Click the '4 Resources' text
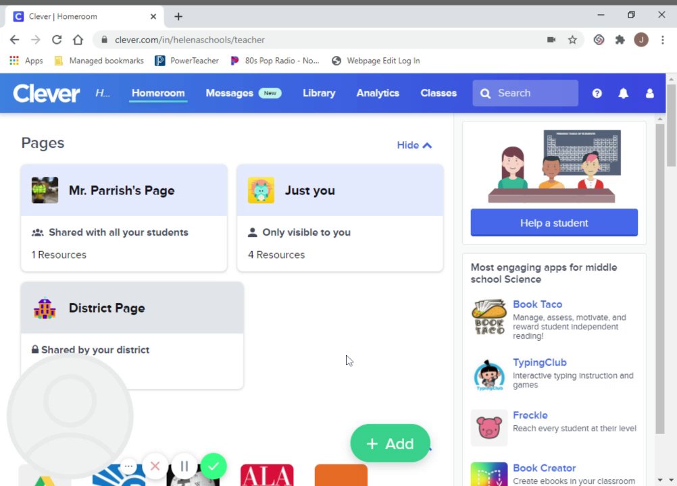Viewport: 677px width, 486px height. pos(276,255)
